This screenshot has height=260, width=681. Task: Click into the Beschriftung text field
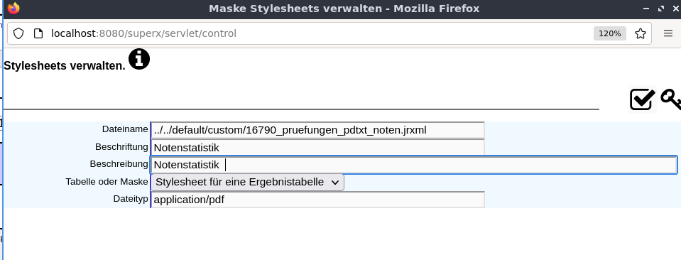tap(317, 147)
